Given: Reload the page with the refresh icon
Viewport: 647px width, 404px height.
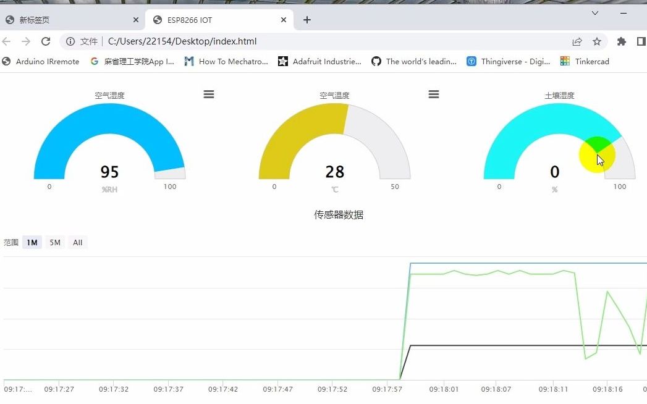Looking at the screenshot, I should point(46,41).
